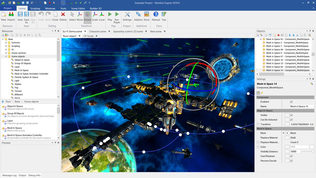Click the blue move-up arrow in Objects toolbar

coord(290,35)
